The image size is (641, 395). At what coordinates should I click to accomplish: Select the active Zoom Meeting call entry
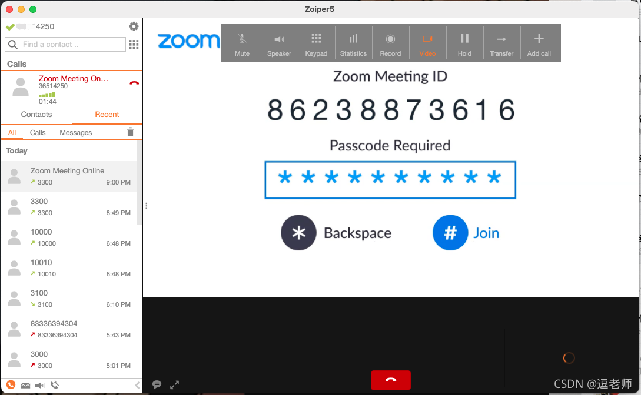pos(72,89)
